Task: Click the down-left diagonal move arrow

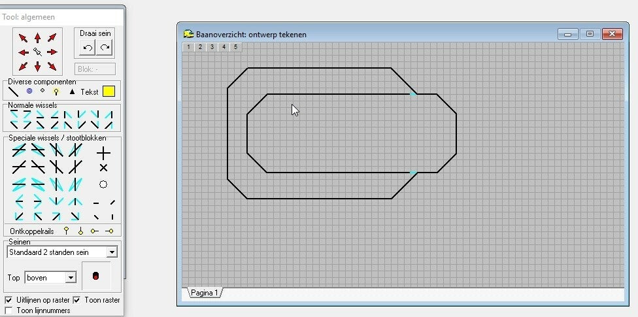Action: tap(23, 66)
